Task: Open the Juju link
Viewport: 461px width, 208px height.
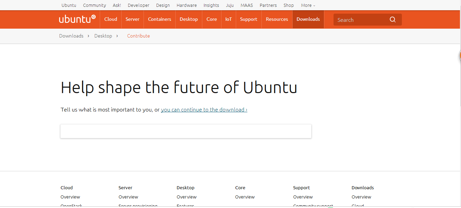Action: coord(230,5)
